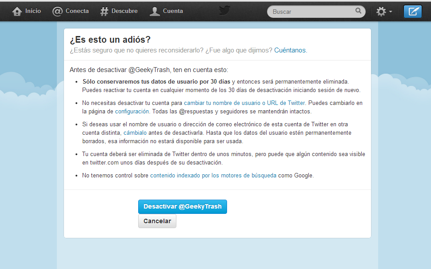Screen dimensions: 431x269
Task: Click the person icon for Cuenta
Action: tap(155, 12)
